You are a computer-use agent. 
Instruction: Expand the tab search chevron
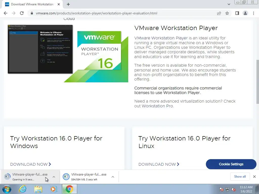click(229, 4)
